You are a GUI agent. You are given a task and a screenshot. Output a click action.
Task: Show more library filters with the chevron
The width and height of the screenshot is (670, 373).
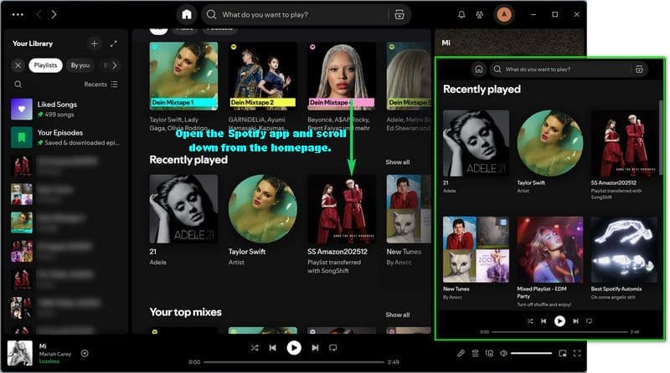pos(115,65)
